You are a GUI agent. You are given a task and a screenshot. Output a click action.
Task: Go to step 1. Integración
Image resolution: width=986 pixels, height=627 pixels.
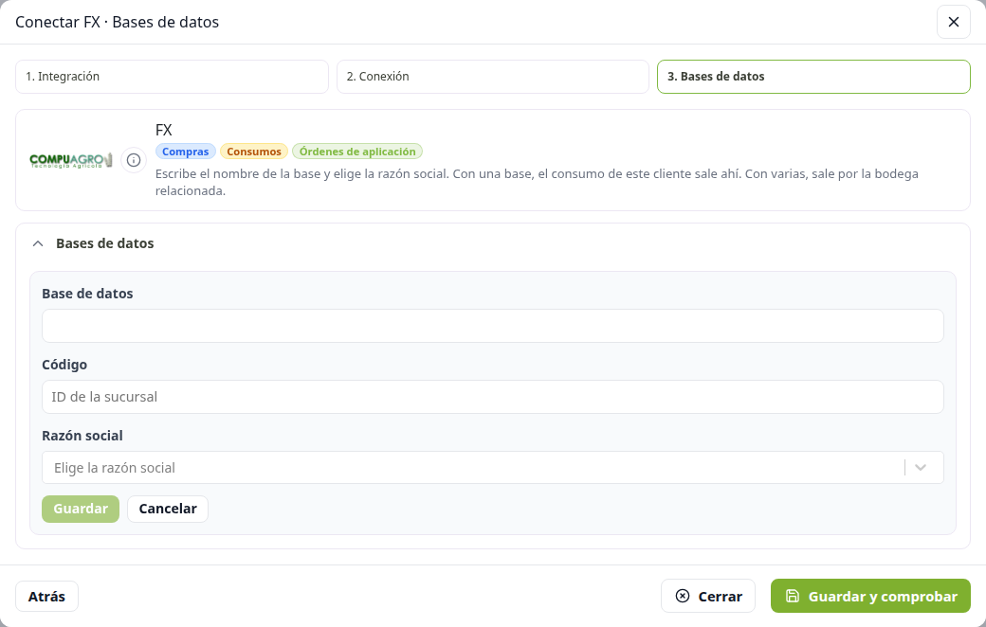[x=172, y=77]
